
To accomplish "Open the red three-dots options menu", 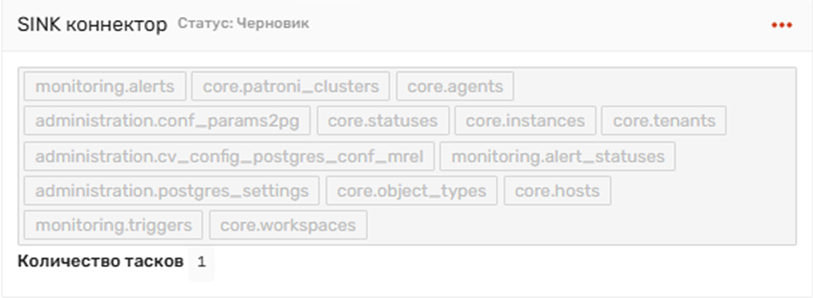I will [782, 25].
